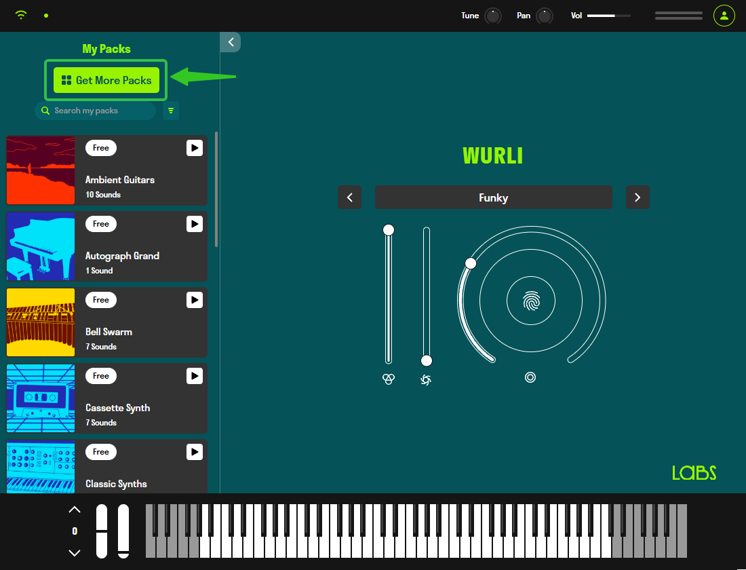Click the wifi connection status icon

(21, 15)
